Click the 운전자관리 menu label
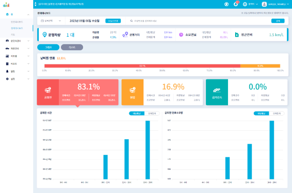Image resolution: width=292 pixels, height=193 pixels. tap(16, 41)
